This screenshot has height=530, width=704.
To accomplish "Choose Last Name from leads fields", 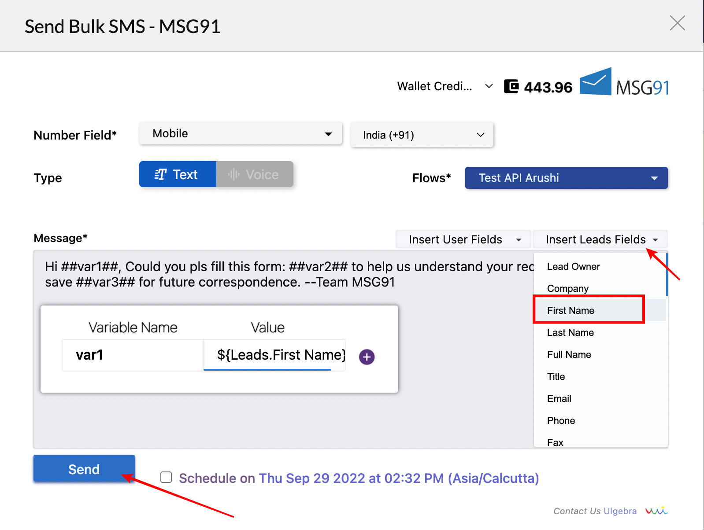I will coord(600,332).
